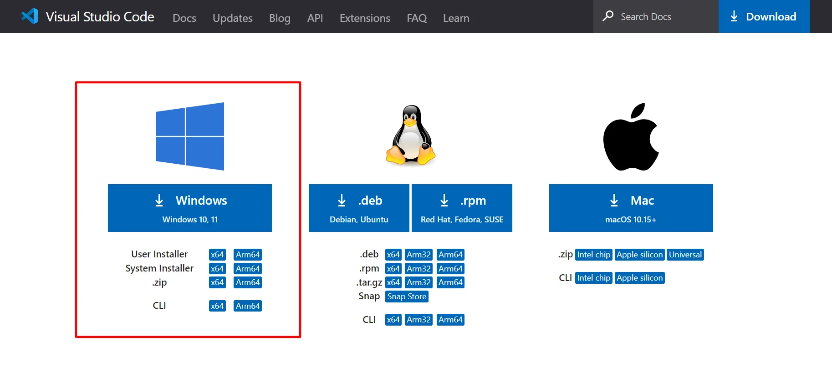Click the 'System Installer' label text
Image resolution: width=832 pixels, height=367 pixels.
(159, 268)
